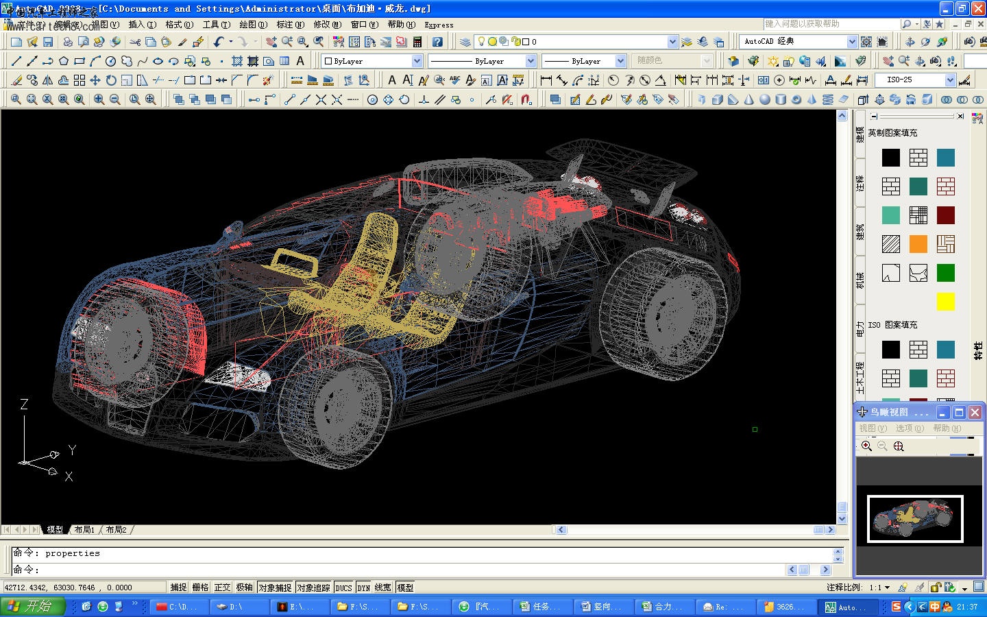Click the Linear dimension tool icon
The height and width of the screenshot is (617, 987).
[x=546, y=80]
